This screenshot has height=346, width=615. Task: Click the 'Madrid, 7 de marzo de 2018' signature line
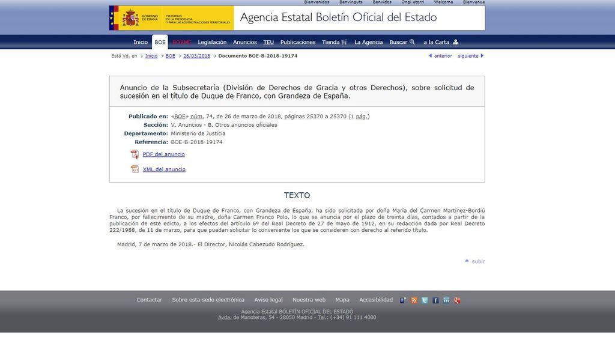point(211,244)
